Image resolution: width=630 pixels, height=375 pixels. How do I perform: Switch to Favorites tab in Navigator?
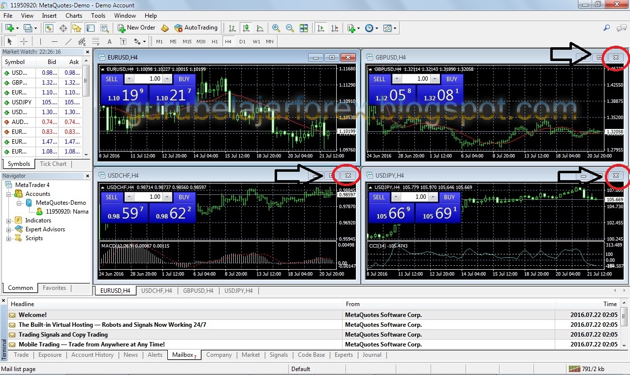pos(54,288)
